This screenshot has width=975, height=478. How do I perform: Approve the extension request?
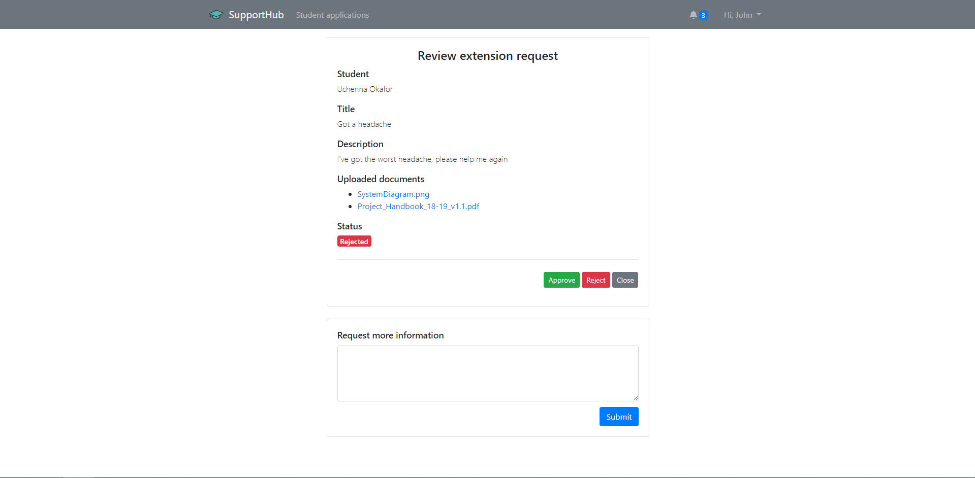pos(561,280)
